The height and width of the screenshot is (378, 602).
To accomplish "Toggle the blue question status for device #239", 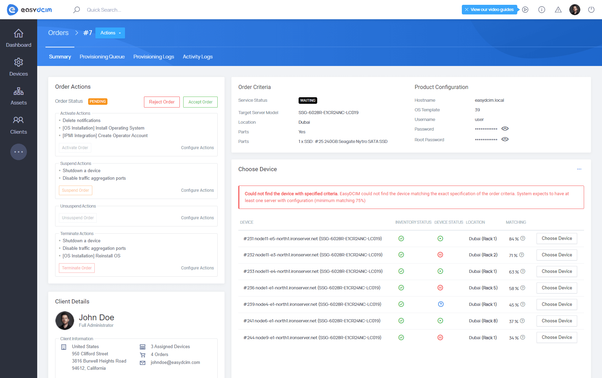I will coord(440,304).
